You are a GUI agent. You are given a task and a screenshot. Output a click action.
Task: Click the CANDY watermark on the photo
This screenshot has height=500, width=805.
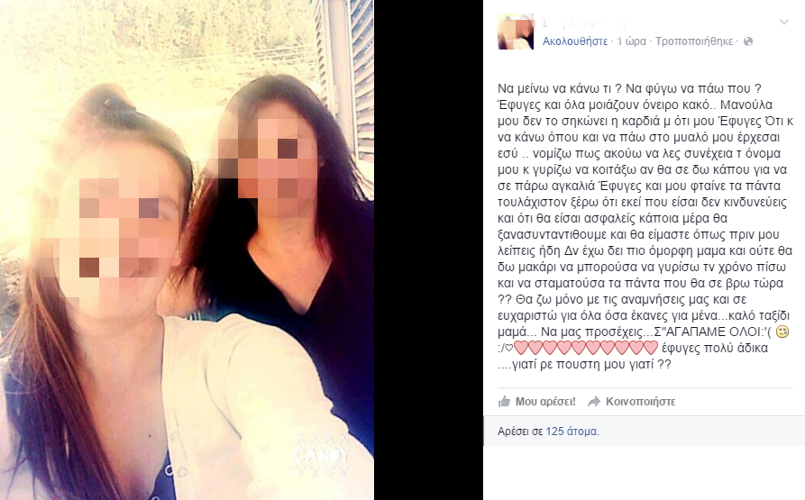pyautogui.click(x=322, y=454)
